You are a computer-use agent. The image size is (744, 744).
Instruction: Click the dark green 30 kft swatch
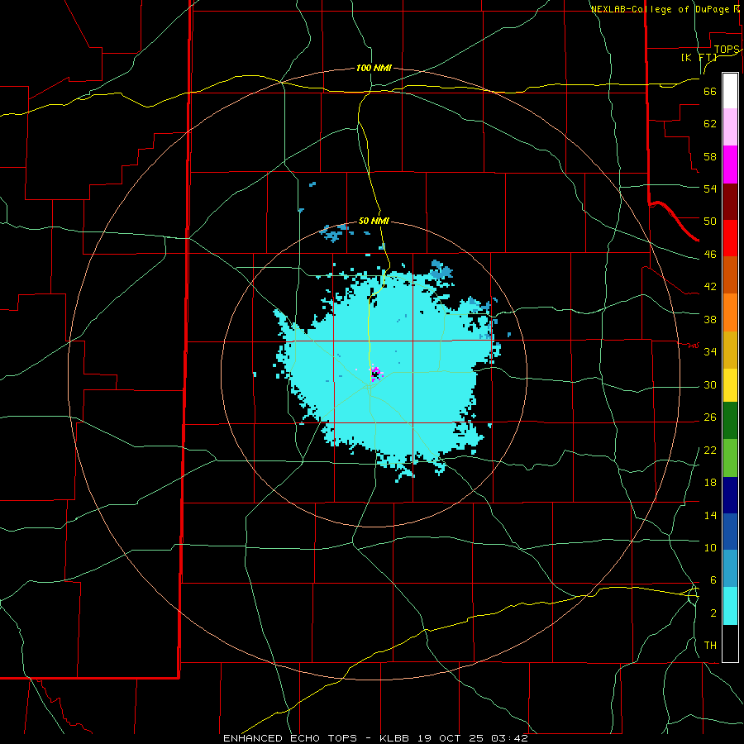pyautogui.click(x=730, y=421)
